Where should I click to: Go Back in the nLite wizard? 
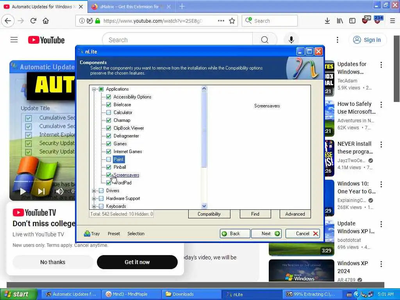coord(235,234)
